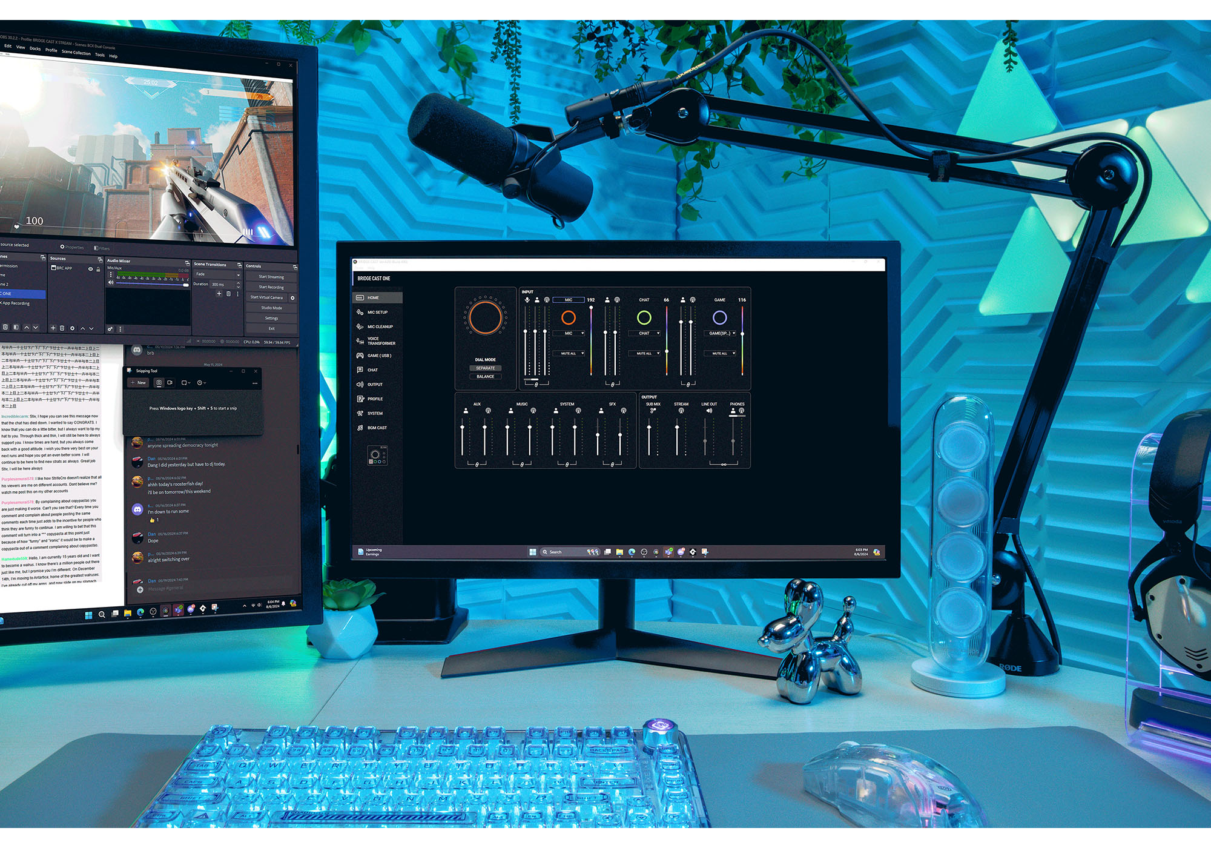Click Start Recording in OBS Controls

click(271, 287)
